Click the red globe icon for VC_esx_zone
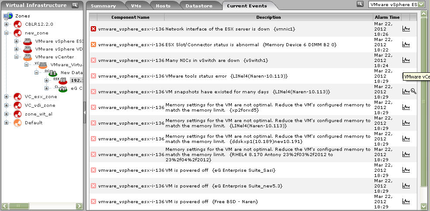Viewport: 430px width, 211px height. point(17,97)
